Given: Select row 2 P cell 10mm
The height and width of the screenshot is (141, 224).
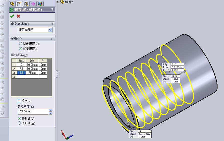Looking at the screenshot, I should coord(42,69).
